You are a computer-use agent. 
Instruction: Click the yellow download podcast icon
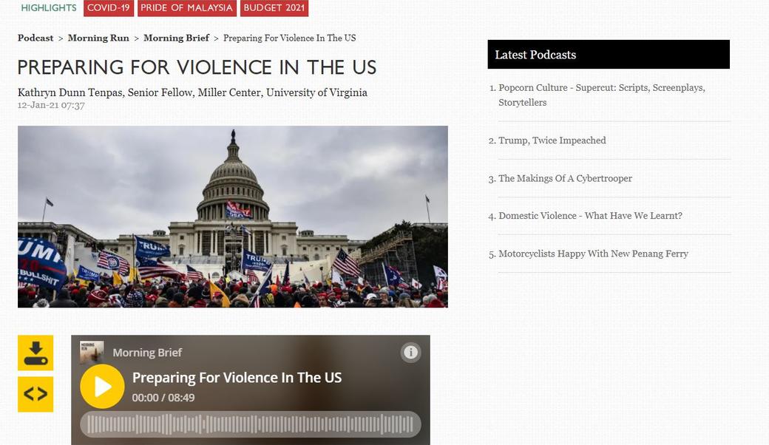[x=35, y=353]
